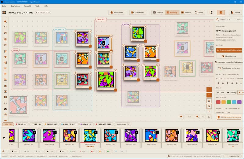Toggle the orange inspector panel icon in the header
This screenshot has width=244, height=159.
click(x=221, y=13)
